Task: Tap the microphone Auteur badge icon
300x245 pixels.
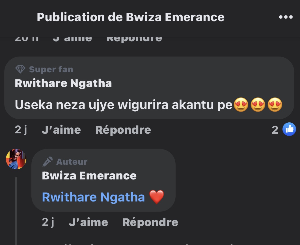Action: tap(48, 162)
